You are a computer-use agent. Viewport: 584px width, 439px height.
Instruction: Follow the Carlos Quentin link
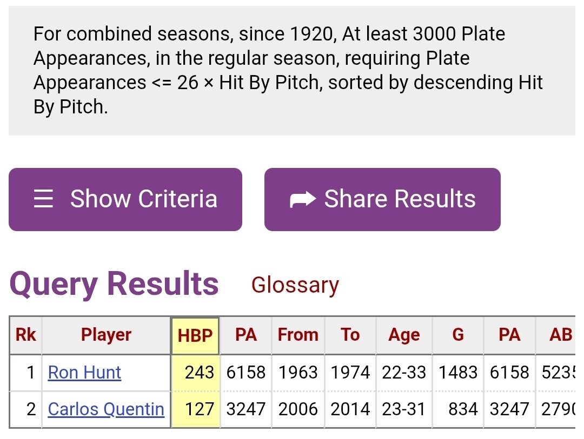106,409
